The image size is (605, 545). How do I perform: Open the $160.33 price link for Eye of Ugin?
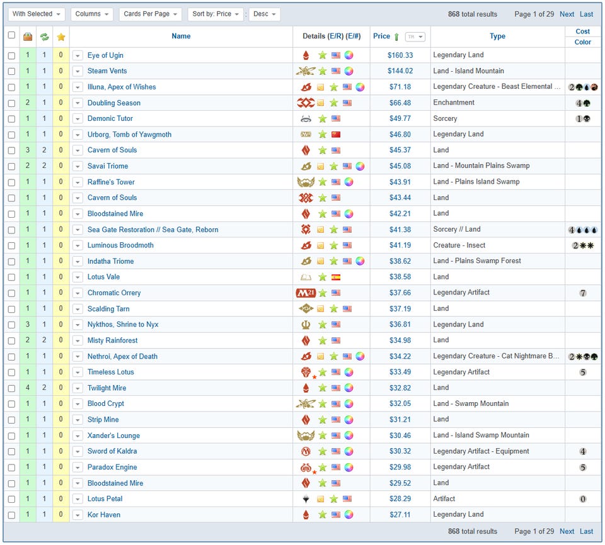point(400,55)
